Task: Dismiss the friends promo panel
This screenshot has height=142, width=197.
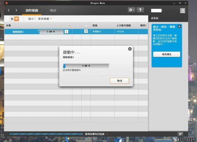Action: point(179,27)
